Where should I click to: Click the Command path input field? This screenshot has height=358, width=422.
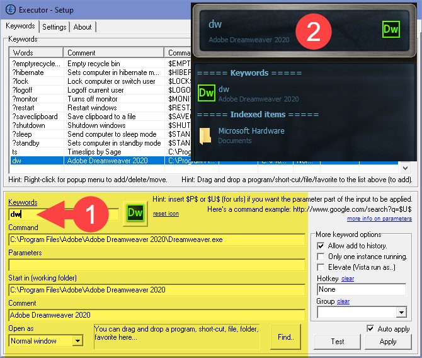coord(157,240)
